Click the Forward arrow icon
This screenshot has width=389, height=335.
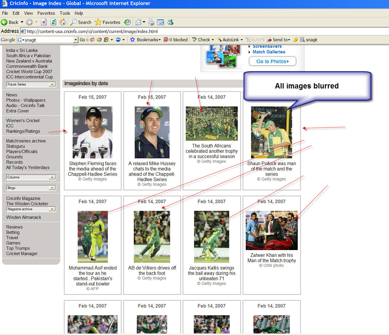tap(29, 22)
